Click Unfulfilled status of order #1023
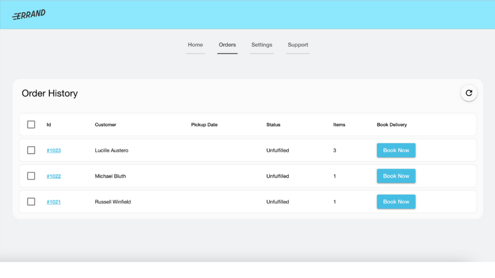This screenshot has width=495, height=278. point(278,151)
